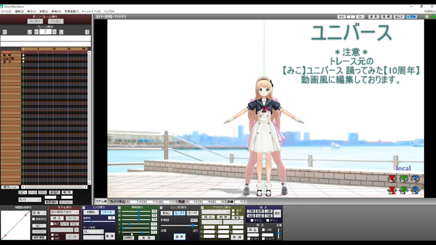Open accessory bone attach dropdown
436x245 pixels.
point(233,222)
